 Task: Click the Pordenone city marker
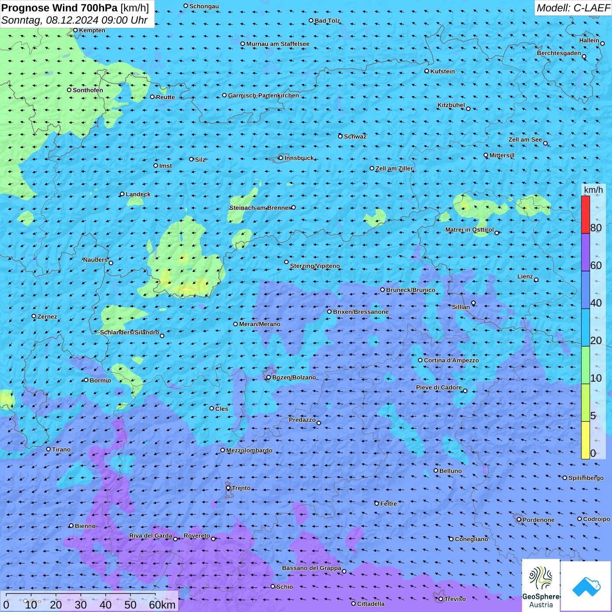coord(519,520)
